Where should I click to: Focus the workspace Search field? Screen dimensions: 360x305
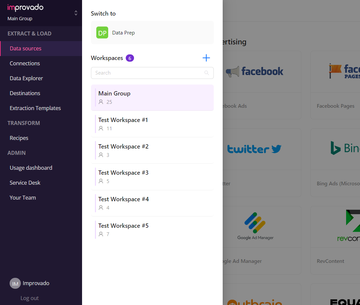[152, 73]
